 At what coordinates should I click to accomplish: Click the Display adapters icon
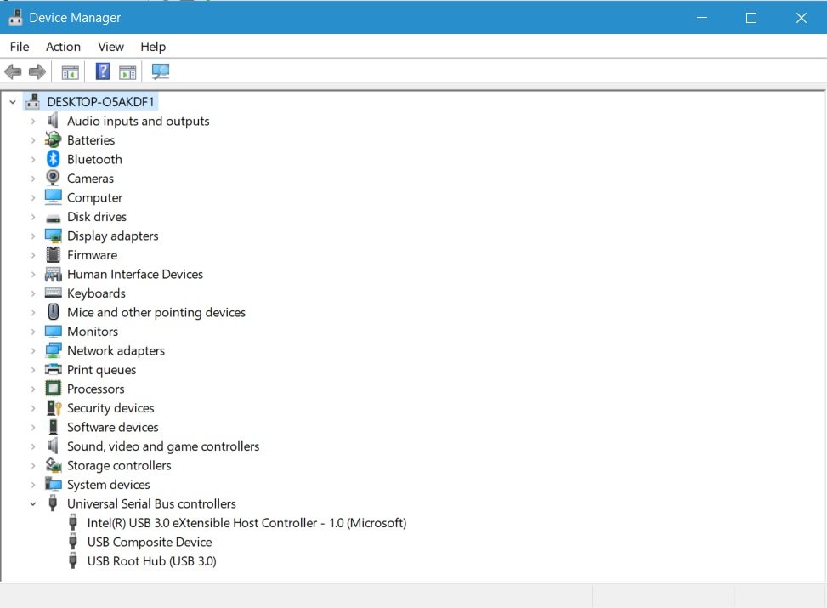[x=54, y=236]
